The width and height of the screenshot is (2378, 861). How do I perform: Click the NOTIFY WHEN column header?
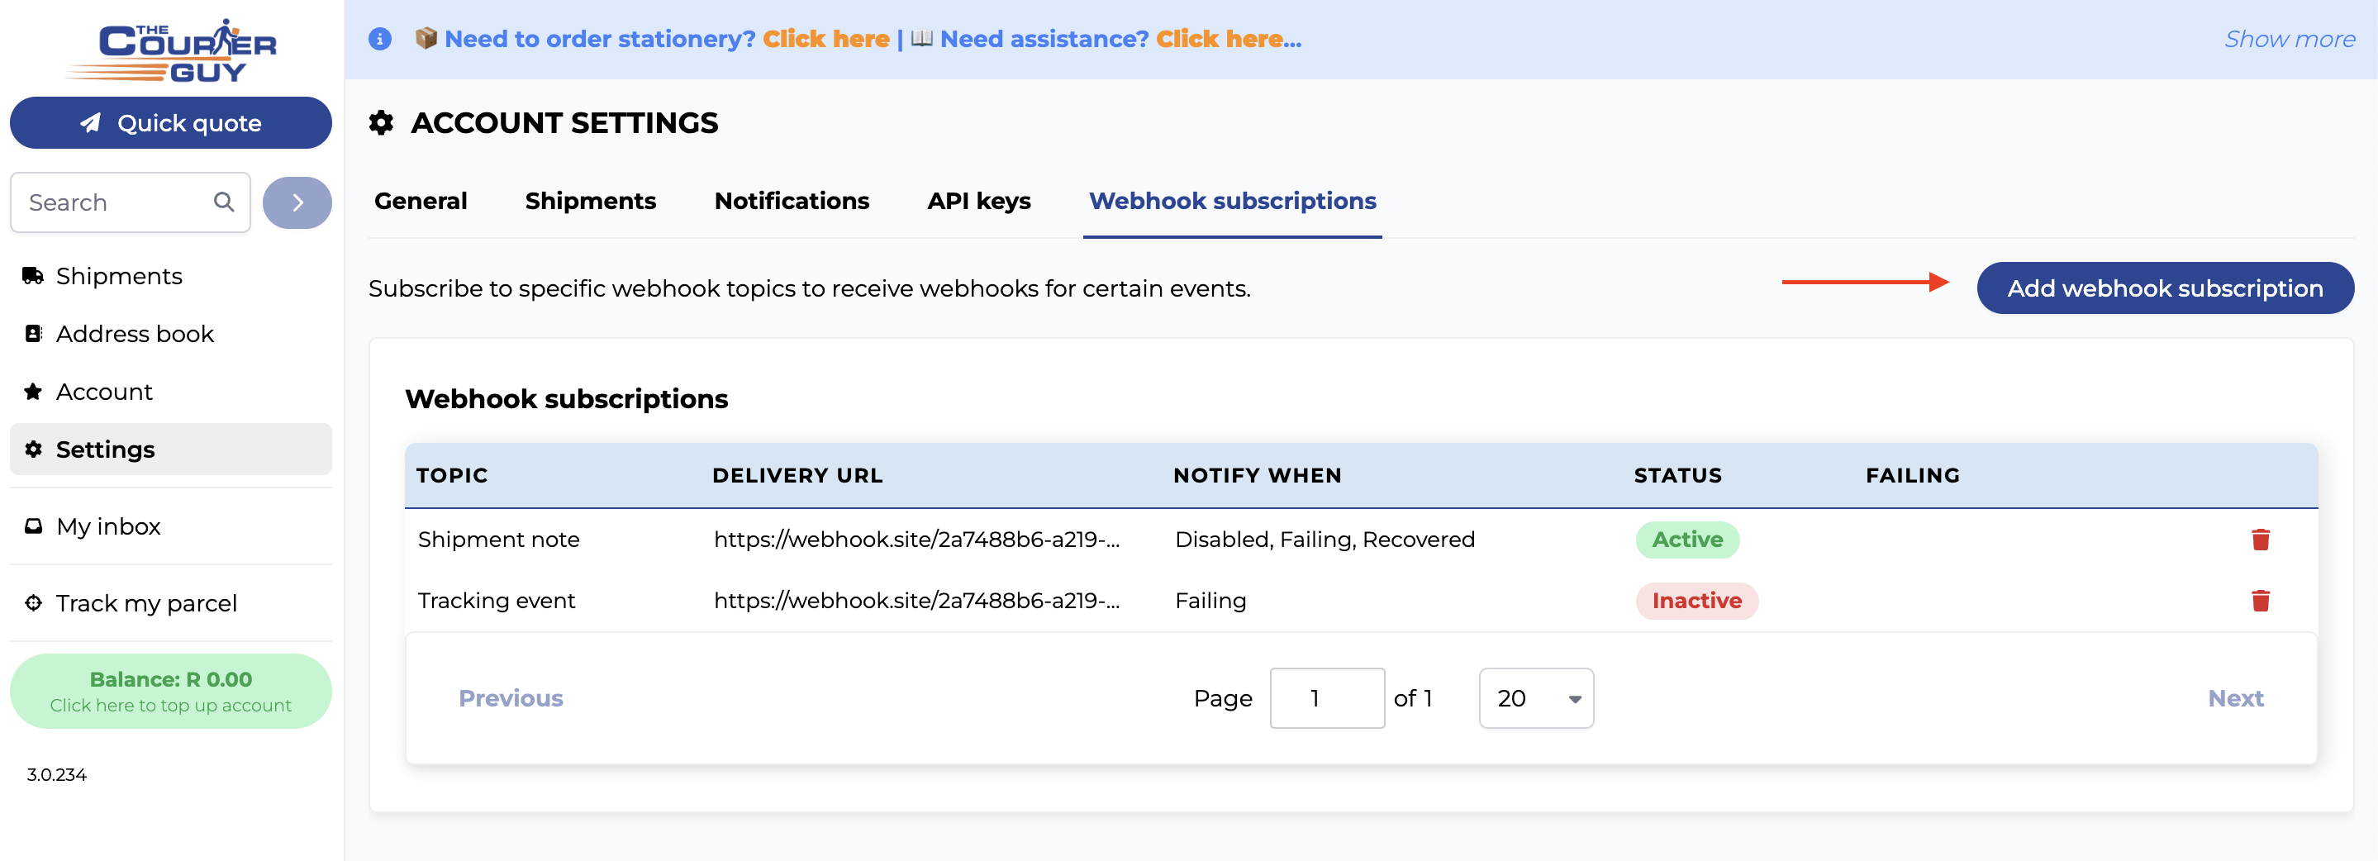point(1258,475)
